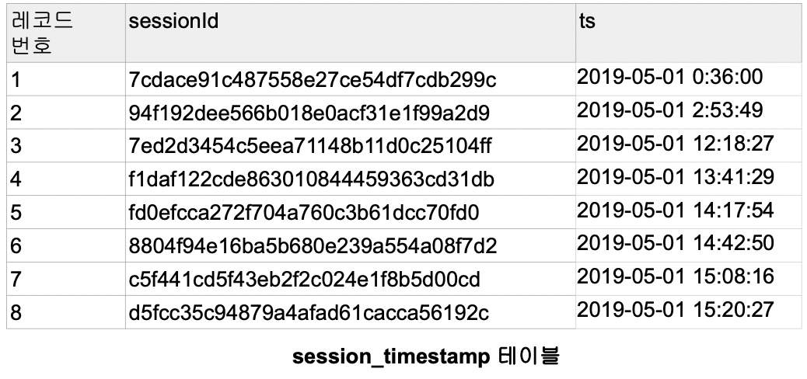Select session ID 94f192dee566b018e0acf31e1f99a2d9

[309, 113]
